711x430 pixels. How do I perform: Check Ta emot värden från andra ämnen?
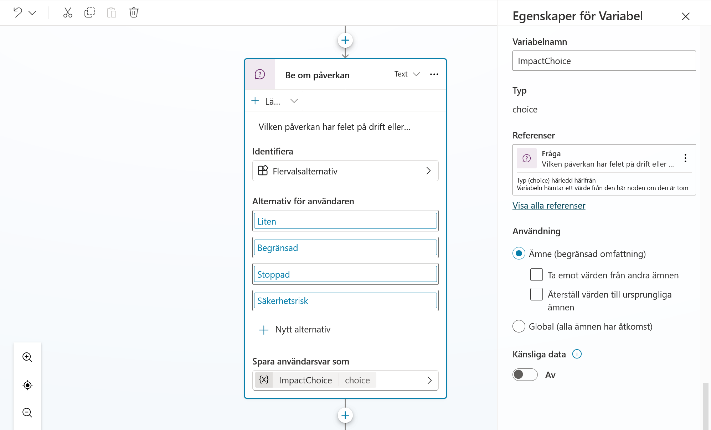[x=536, y=275]
